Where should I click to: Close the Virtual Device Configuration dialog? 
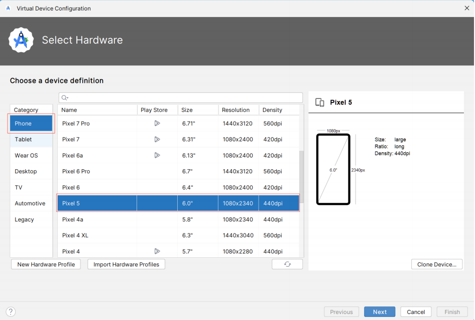pyautogui.click(x=467, y=8)
